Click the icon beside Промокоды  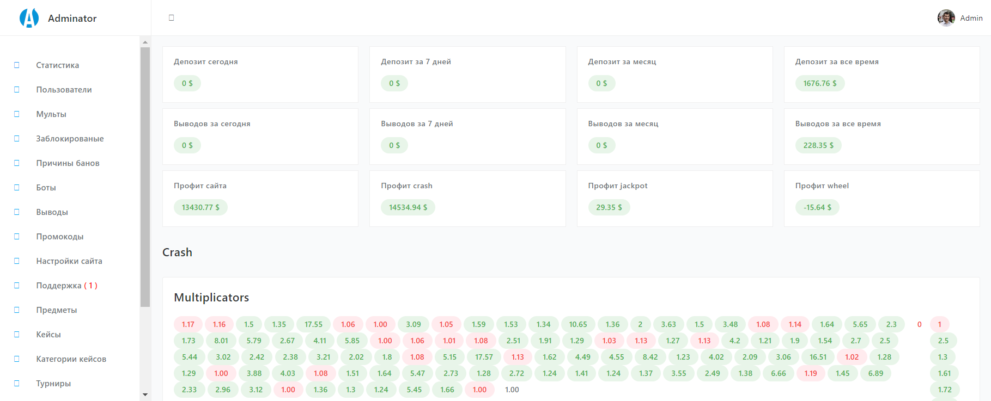pyautogui.click(x=16, y=237)
